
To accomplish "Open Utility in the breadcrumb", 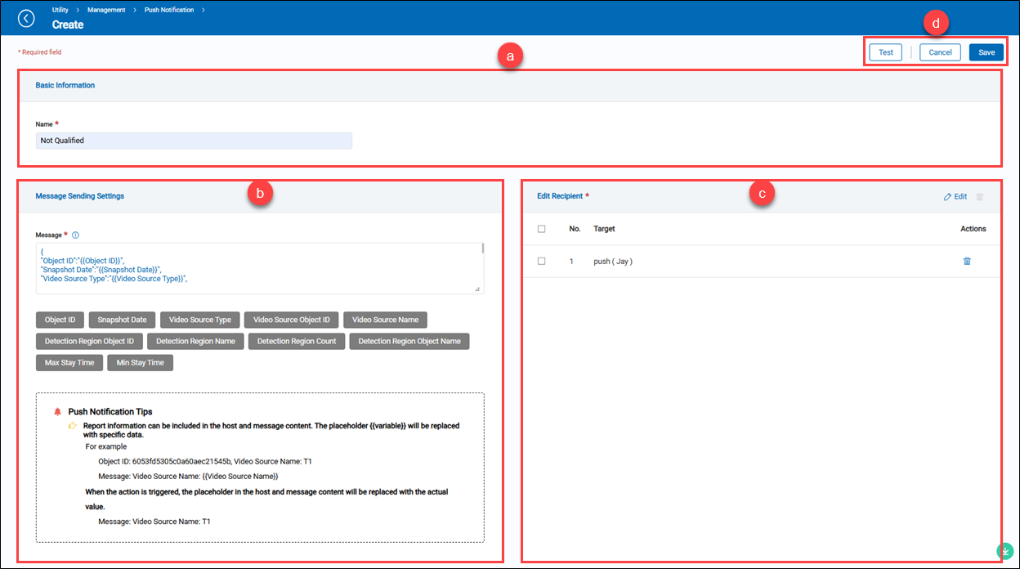I will click(x=60, y=10).
